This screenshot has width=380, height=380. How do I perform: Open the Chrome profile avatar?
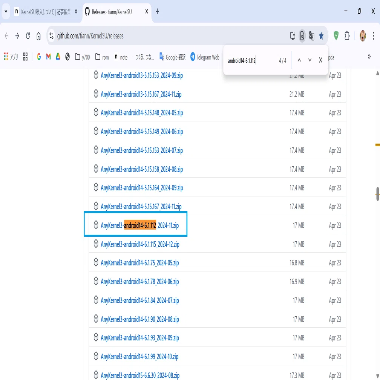(x=363, y=36)
